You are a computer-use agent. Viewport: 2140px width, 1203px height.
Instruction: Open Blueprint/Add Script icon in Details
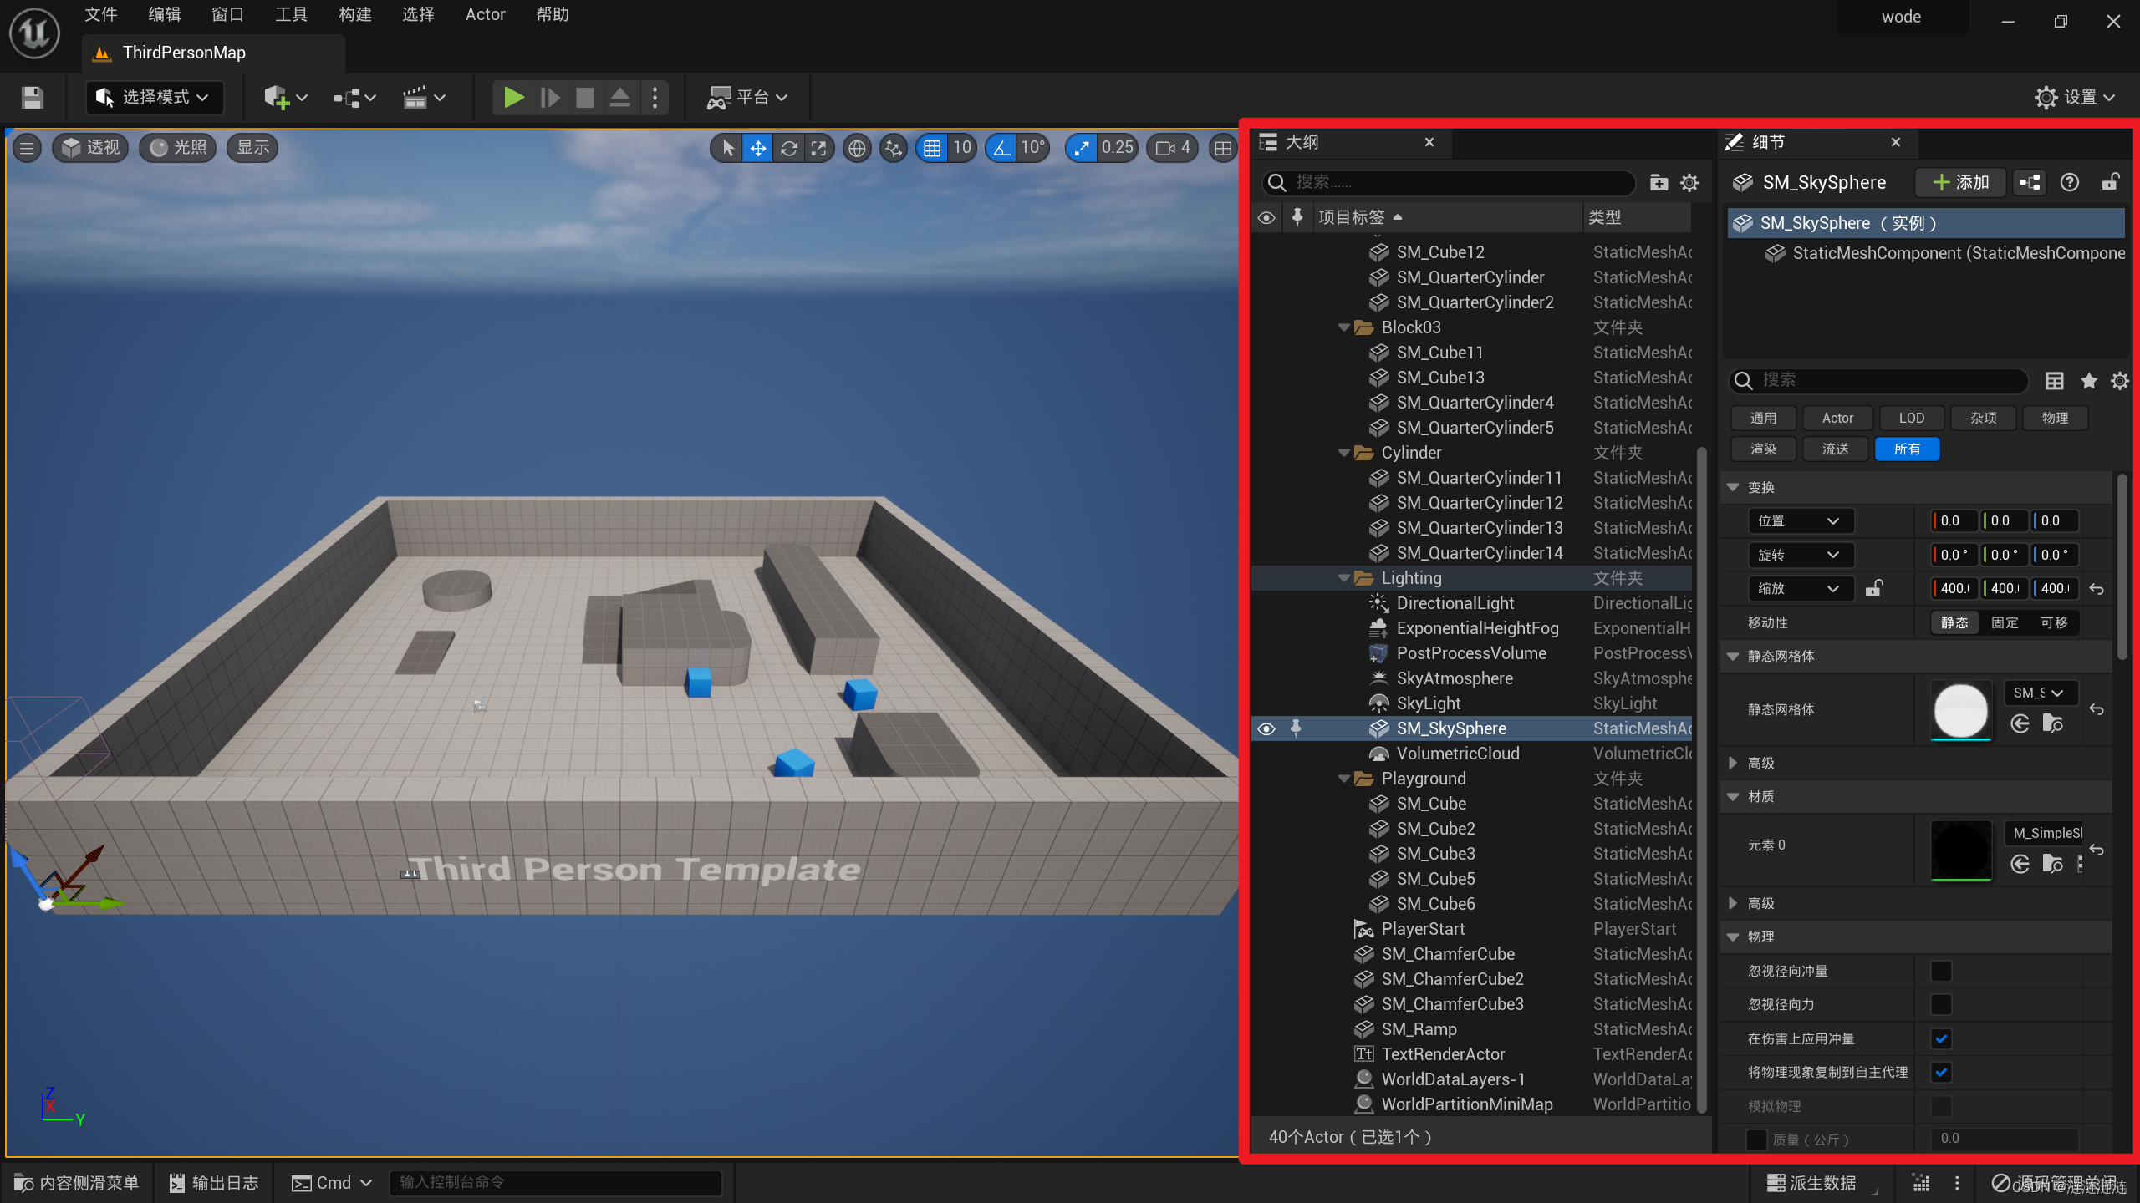(x=2030, y=182)
